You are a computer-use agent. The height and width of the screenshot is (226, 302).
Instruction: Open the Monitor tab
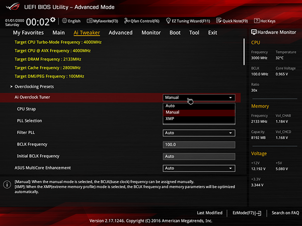point(151,33)
